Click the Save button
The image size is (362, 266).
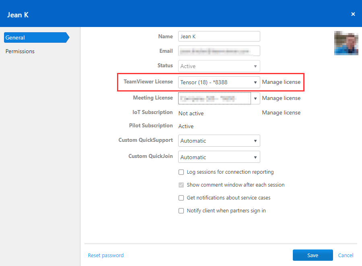click(x=313, y=255)
